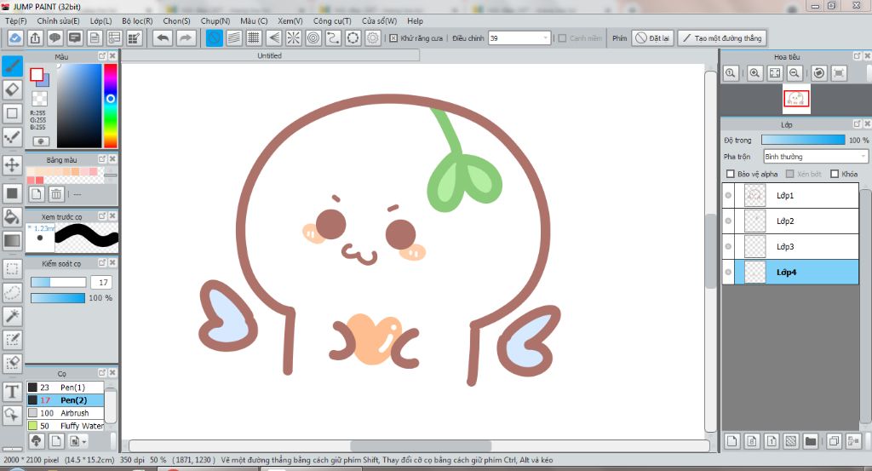Undock the Màu color panel
Screen dimensions: 872x471
pyautogui.click(x=102, y=56)
